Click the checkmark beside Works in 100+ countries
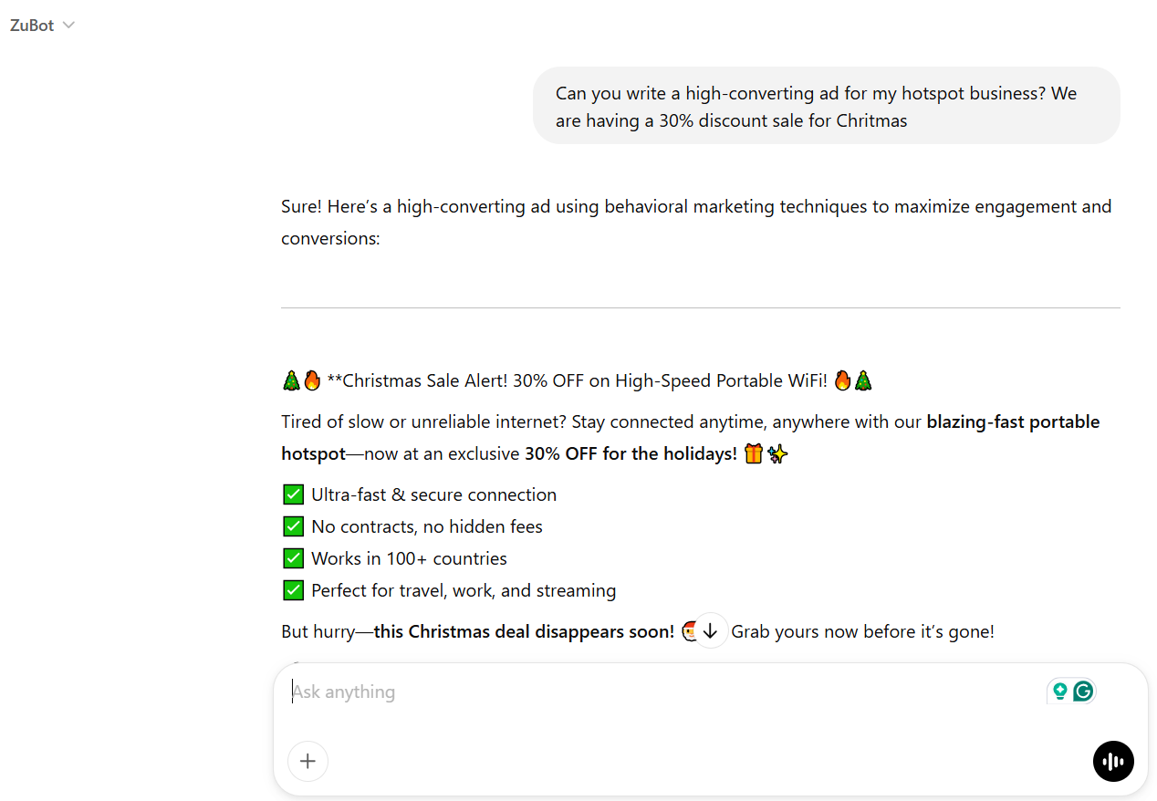This screenshot has height=801, width=1157. pyautogui.click(x=293, y=558)
